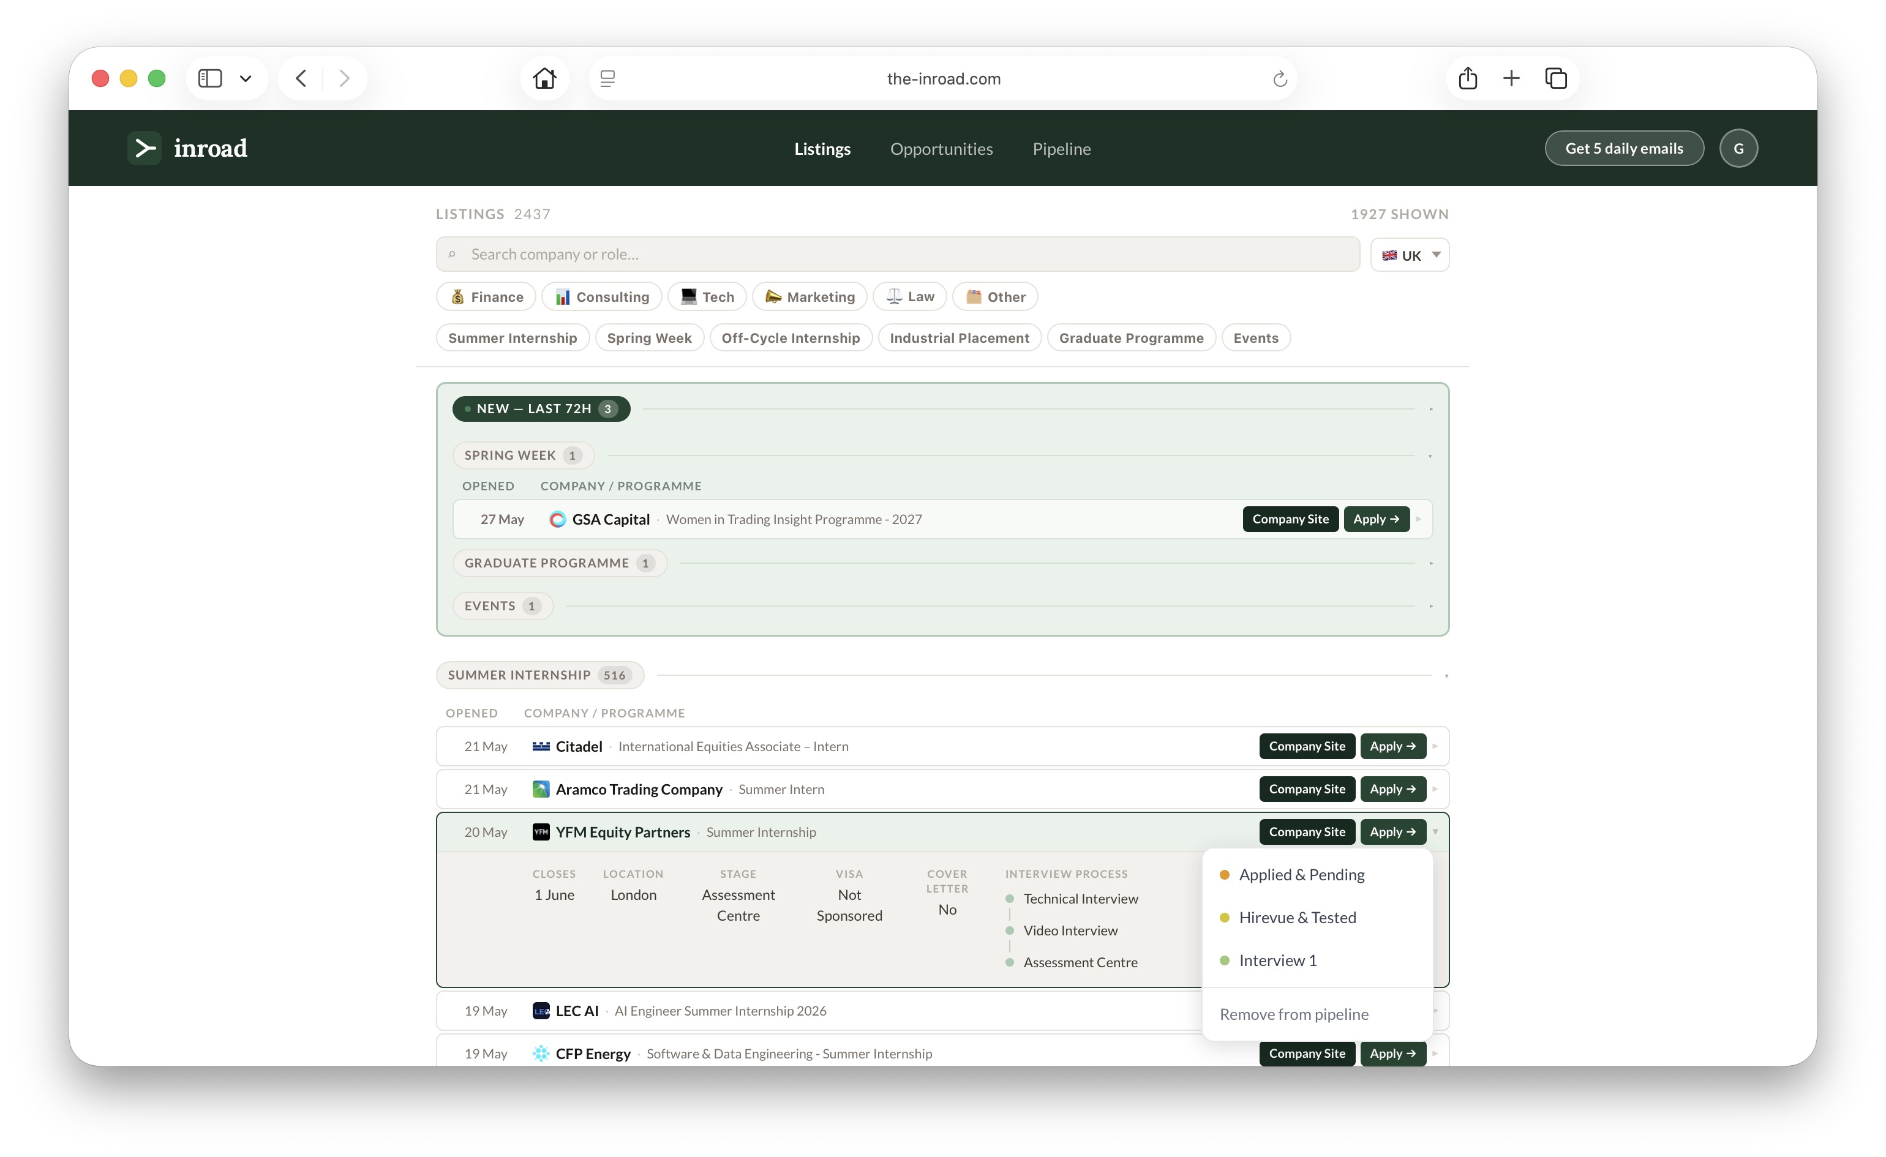Switch to the Listings tab
Image resolution: width=1886 pixels, height=1157 pixels.
(x=822, y=148)
